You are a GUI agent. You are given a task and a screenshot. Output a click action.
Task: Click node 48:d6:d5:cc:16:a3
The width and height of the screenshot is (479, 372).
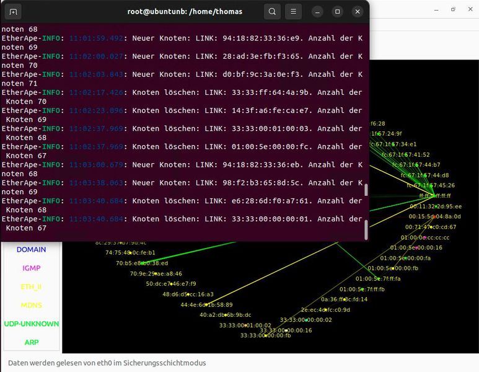click(x=188, y=294)
